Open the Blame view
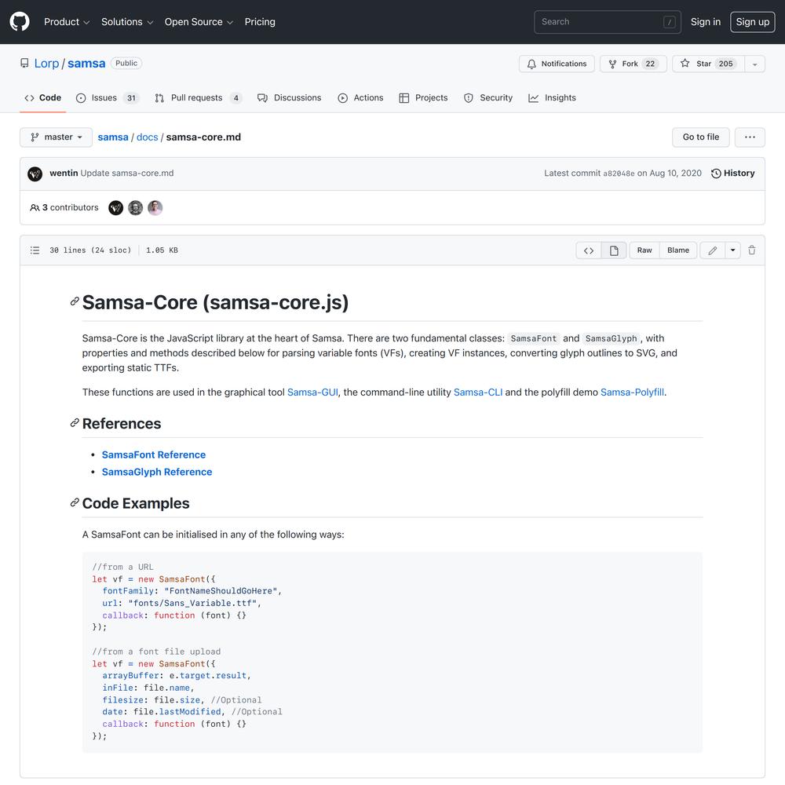The image size is (785, 785). [x=678, y=250]
